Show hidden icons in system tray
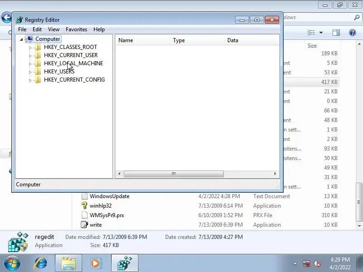This screenshot has height=272, width=363. tap(295, 263)
